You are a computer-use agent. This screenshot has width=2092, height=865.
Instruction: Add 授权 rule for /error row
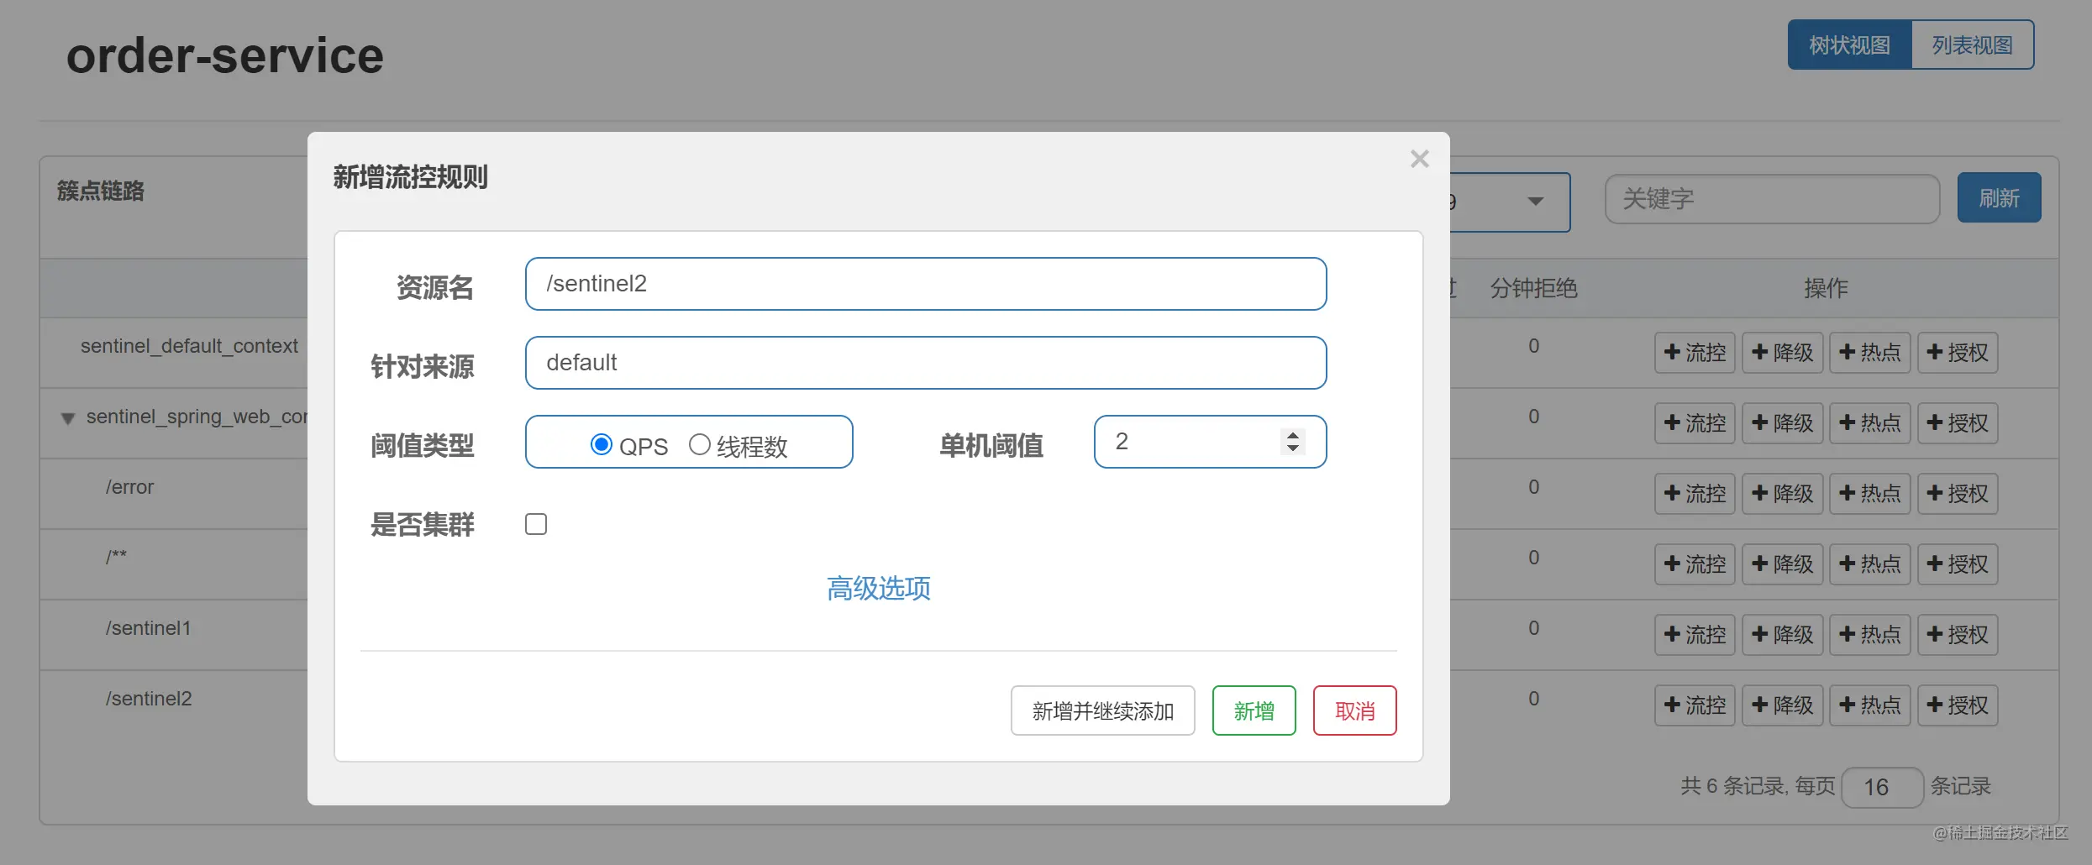1958,494
